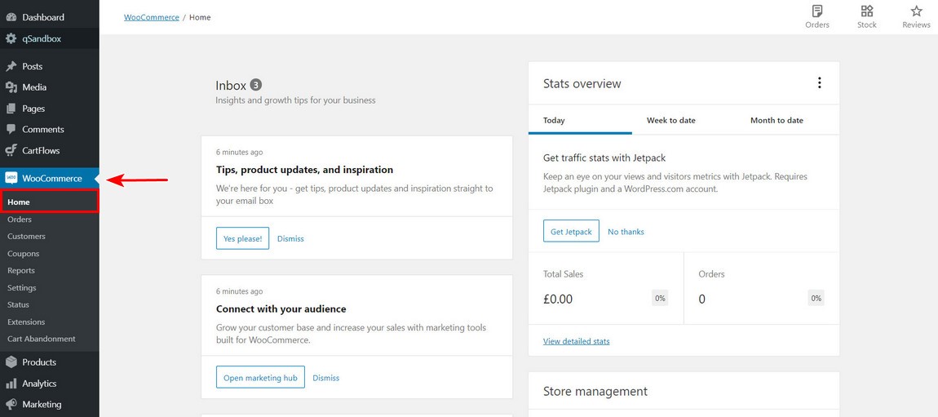This screenshot has height=417, width=938.
Task: Click the Get traffic stats with Jetpack heading
Action: [x=604, y=158]
